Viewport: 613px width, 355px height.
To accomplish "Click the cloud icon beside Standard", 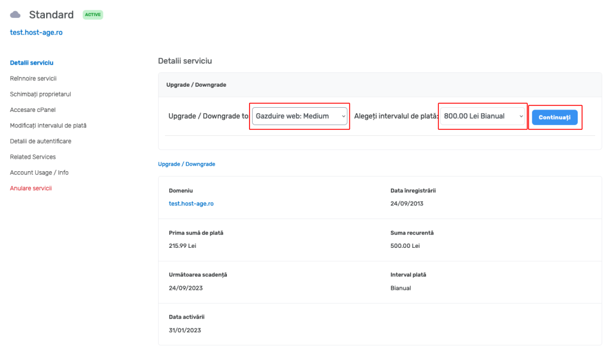I will coord(15,14).
